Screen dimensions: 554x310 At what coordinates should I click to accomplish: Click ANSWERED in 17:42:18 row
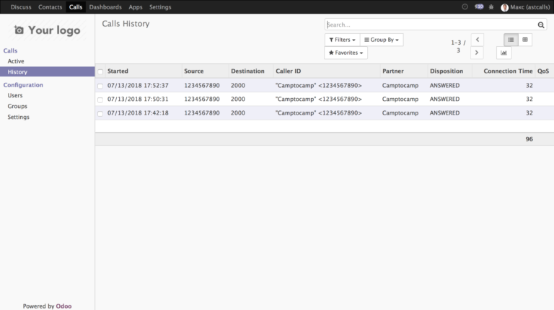tap(444, 113)
